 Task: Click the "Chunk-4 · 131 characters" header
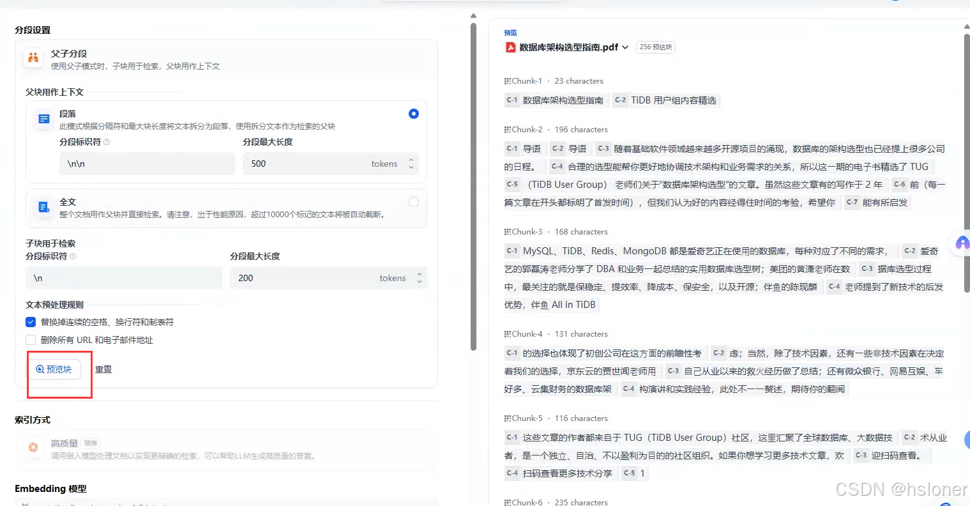click(x=556, y=334)
